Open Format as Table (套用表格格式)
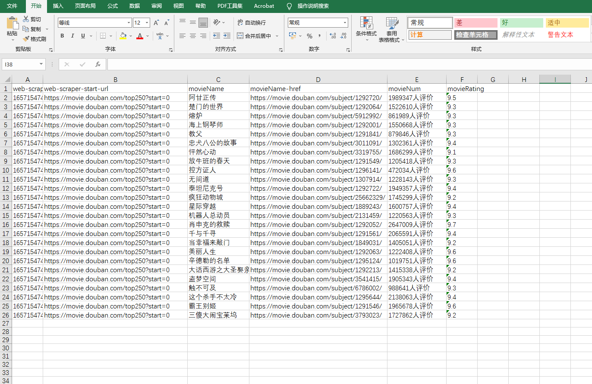Viewport: 592px width, 384px height. click(392, 29)
